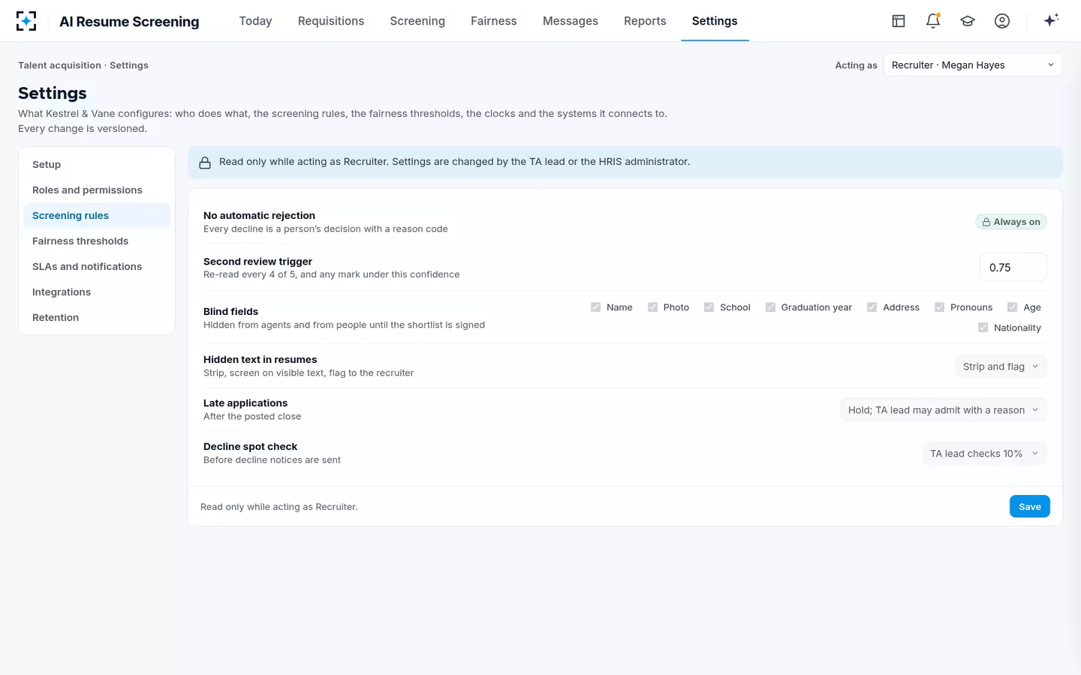Click the graduation cap learning icon
Viewport: 1081px width, 675px height.
coord(968,21)
